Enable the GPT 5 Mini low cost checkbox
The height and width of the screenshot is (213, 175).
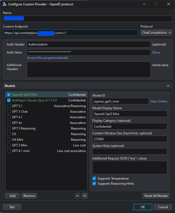click(x=9, y=145)
